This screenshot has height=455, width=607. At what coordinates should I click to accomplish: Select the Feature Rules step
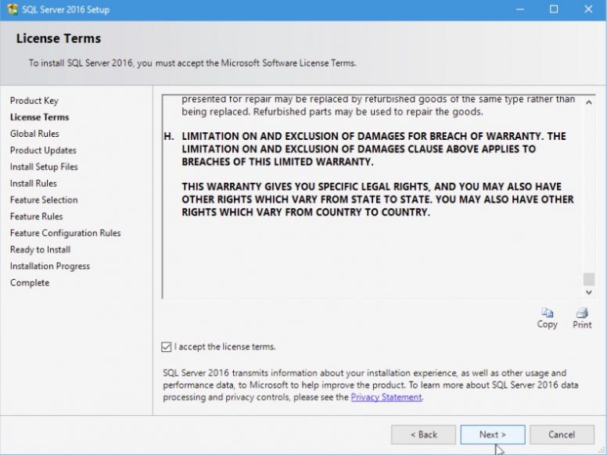pyautogui.click(x=37, y=217)
